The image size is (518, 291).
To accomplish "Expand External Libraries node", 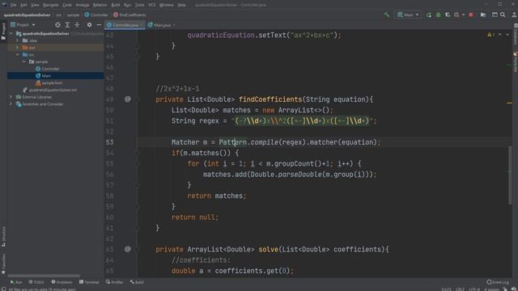I will click(11, 97).
